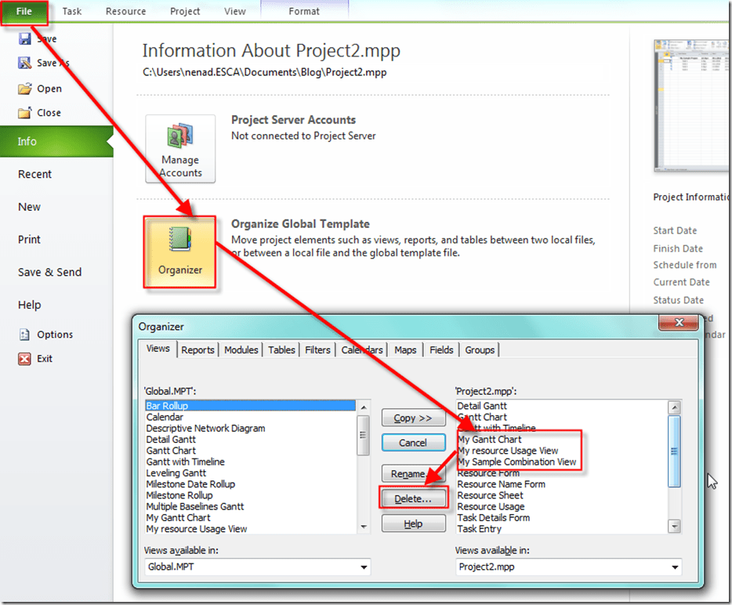The width and height of the screenshot is (732, 605).
Task: Expand right 'Views available in' Project2.mpp dropdown
Action: [x=673, y=567]
